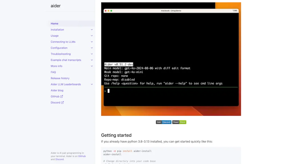This screenshot has height=164, width=292.
Task: Expand Aider LLM Leaderboards chevron
Action: click(92, 84)
